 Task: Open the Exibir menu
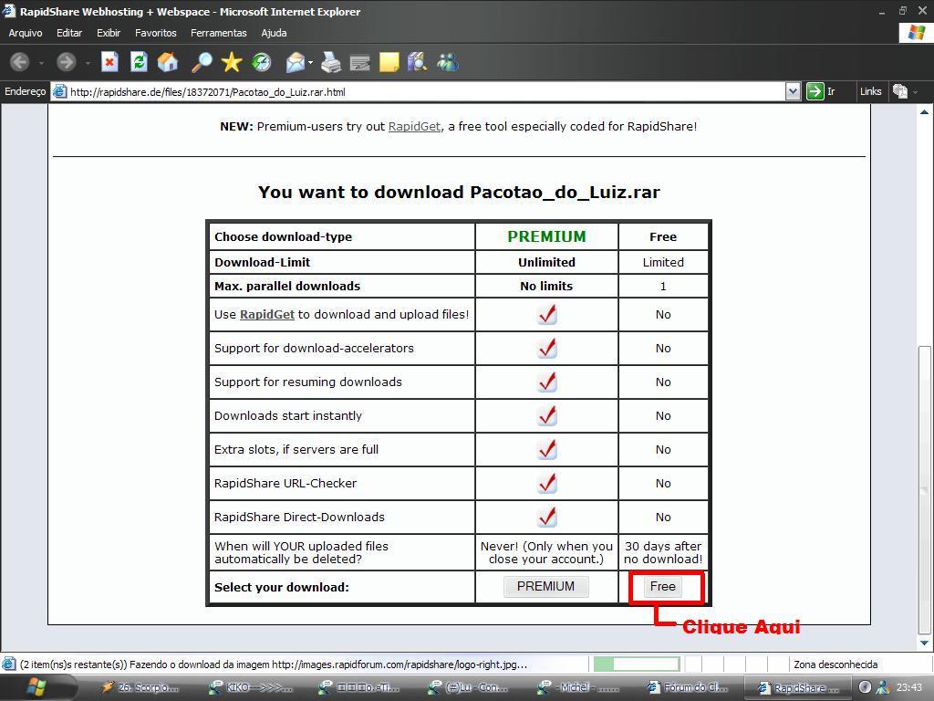pos(109,33)
